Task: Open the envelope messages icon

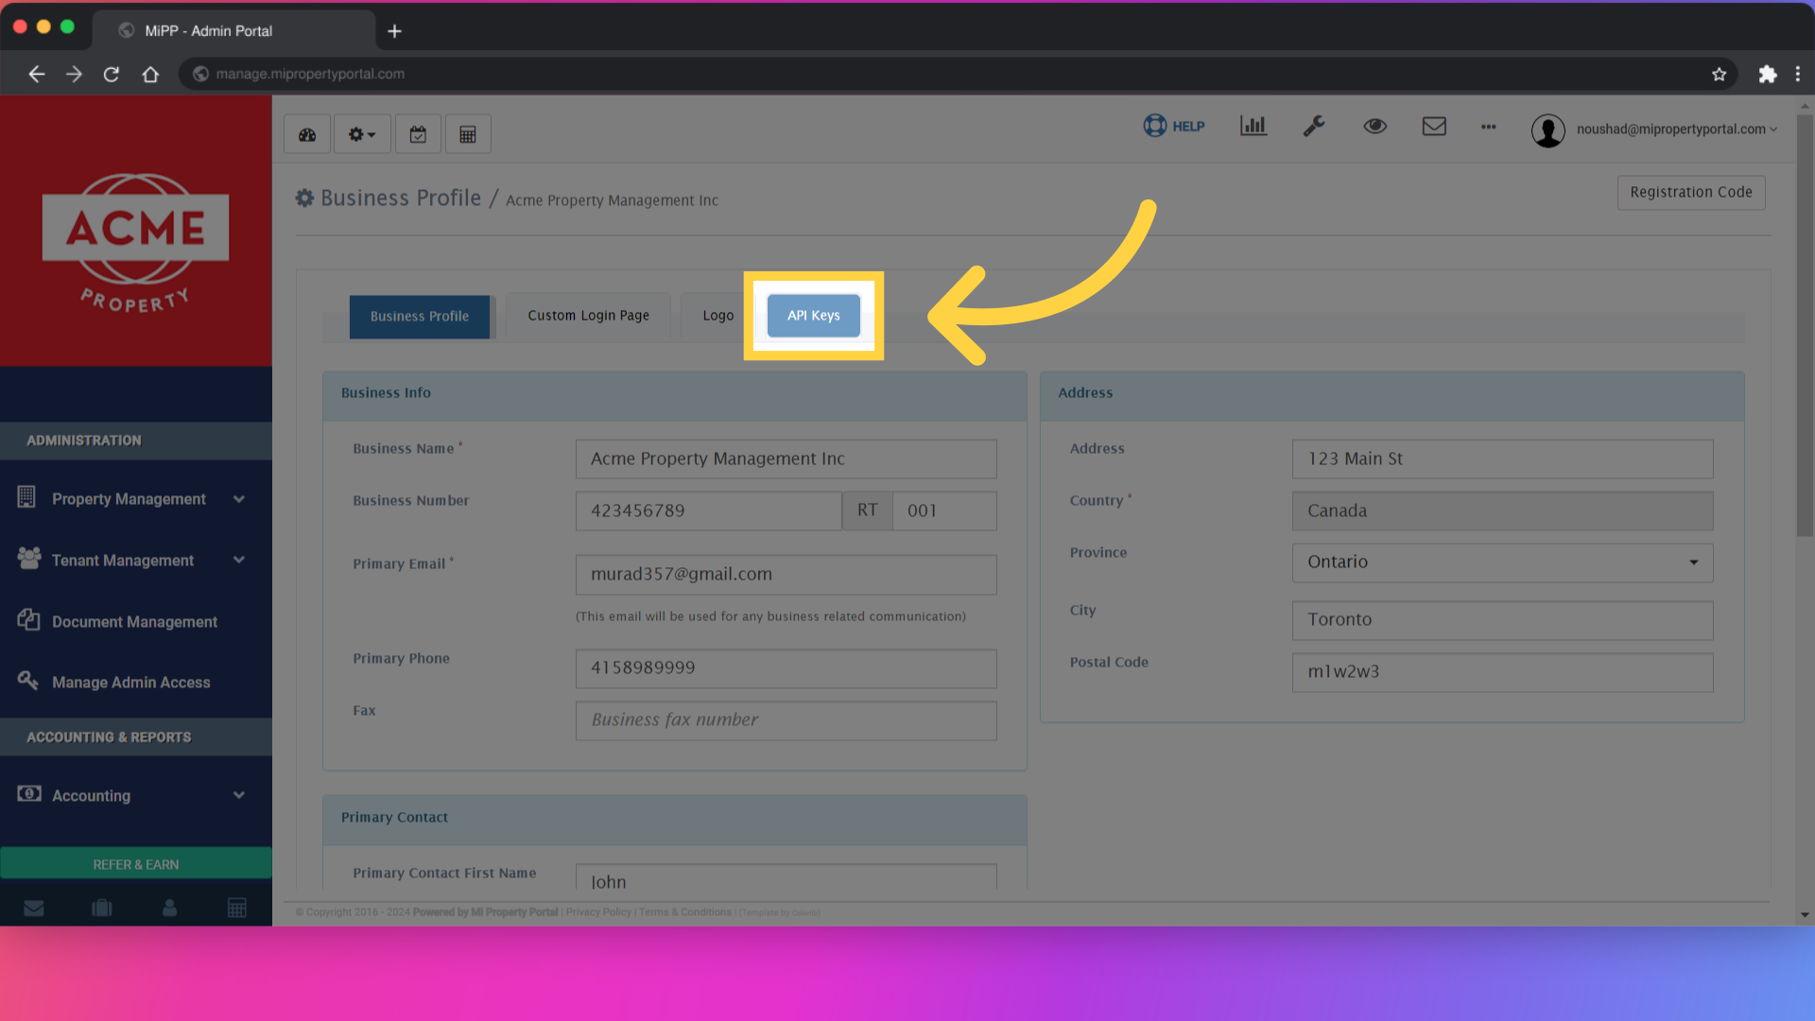Action: pos(1434,126)
